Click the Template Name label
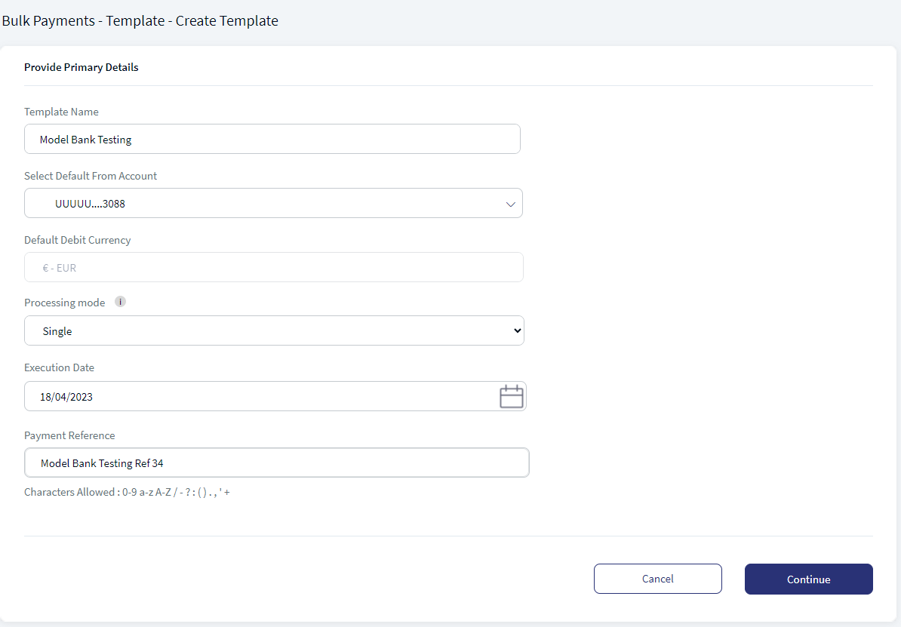 pyautogui.click(x=61, y=112)
